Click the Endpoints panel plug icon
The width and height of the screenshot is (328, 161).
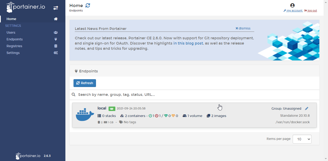pyautogui.click(x=76, y=71)
